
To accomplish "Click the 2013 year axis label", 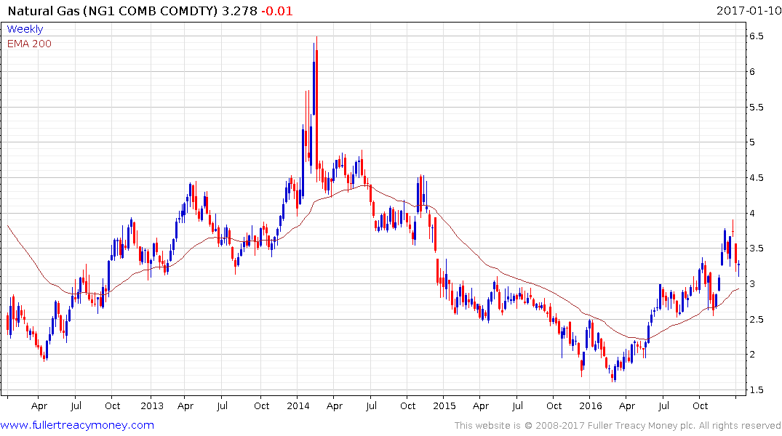I will tap(152, 405).
